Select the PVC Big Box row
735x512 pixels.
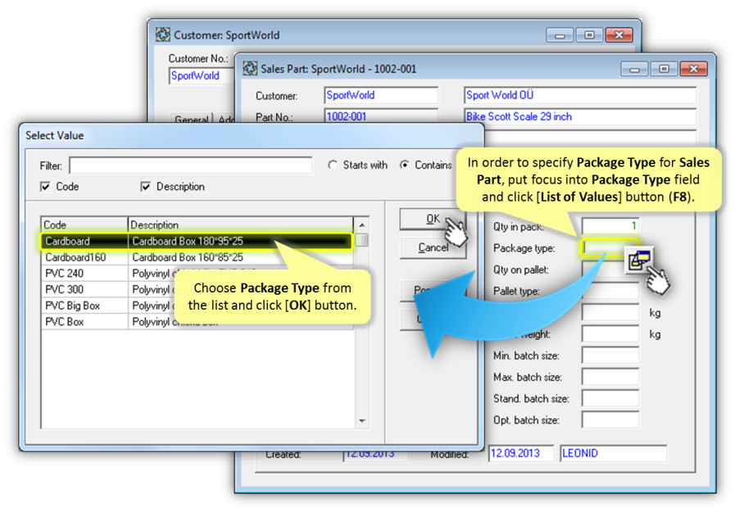197,306
